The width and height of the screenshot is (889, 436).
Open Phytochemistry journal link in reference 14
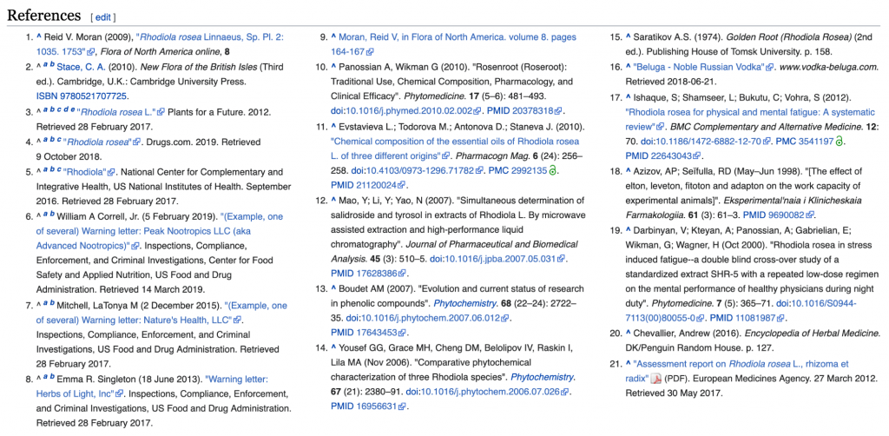[x=542, y=377]
